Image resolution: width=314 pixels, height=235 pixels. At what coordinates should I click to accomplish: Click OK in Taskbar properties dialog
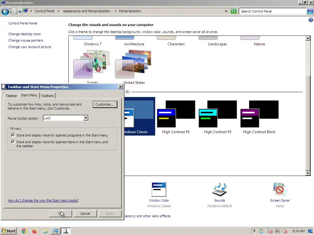coord(60,214)
